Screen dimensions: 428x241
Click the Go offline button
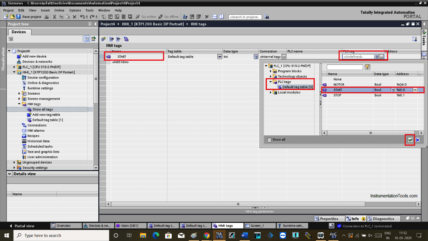[x=168, y=17]
